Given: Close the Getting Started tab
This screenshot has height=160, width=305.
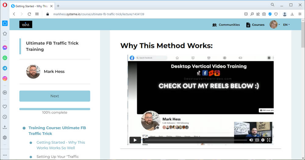Looking at the screenshot, I should tap(51, 6).
